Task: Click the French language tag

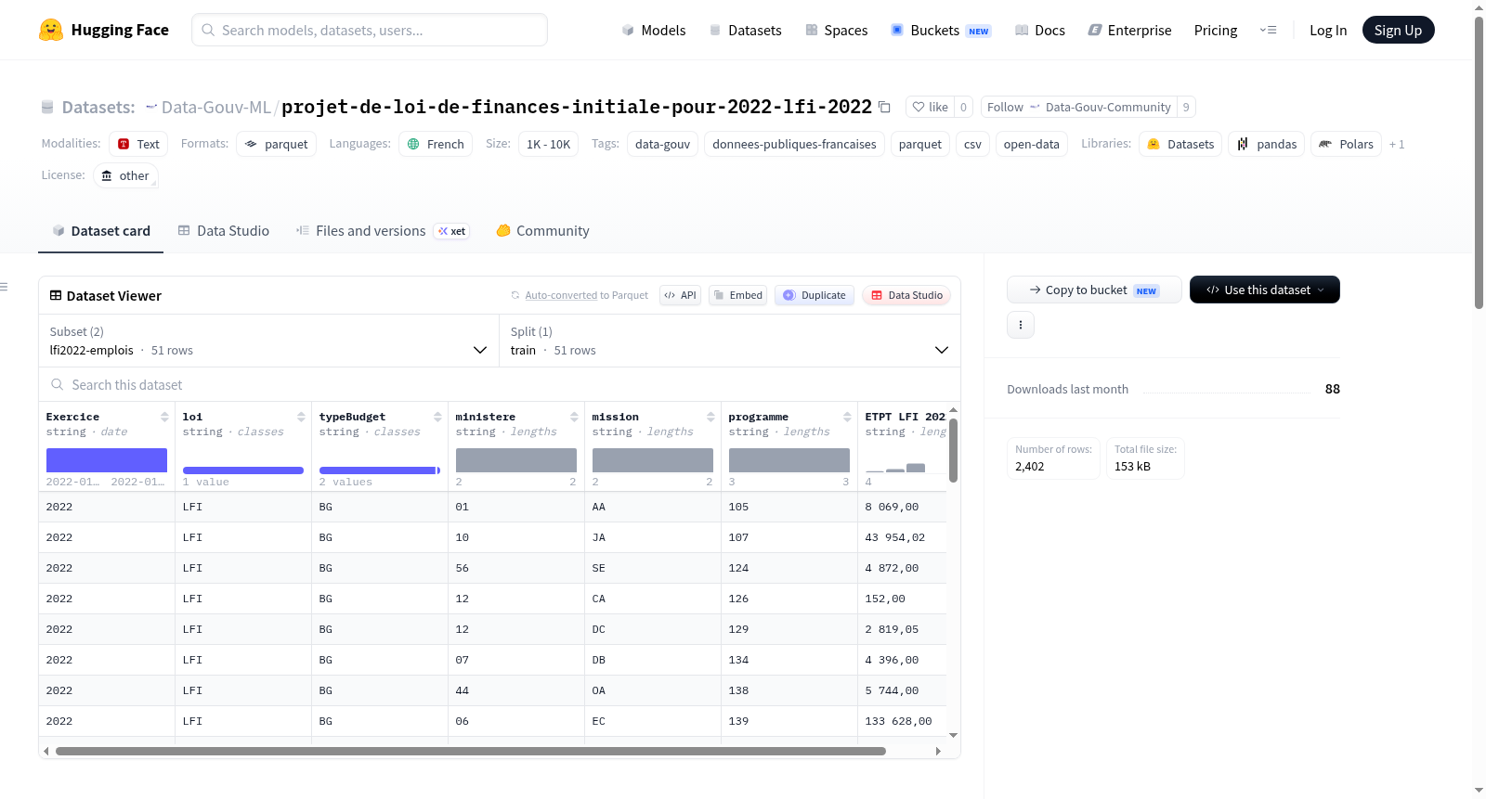Action: click(x=436, y=144)
